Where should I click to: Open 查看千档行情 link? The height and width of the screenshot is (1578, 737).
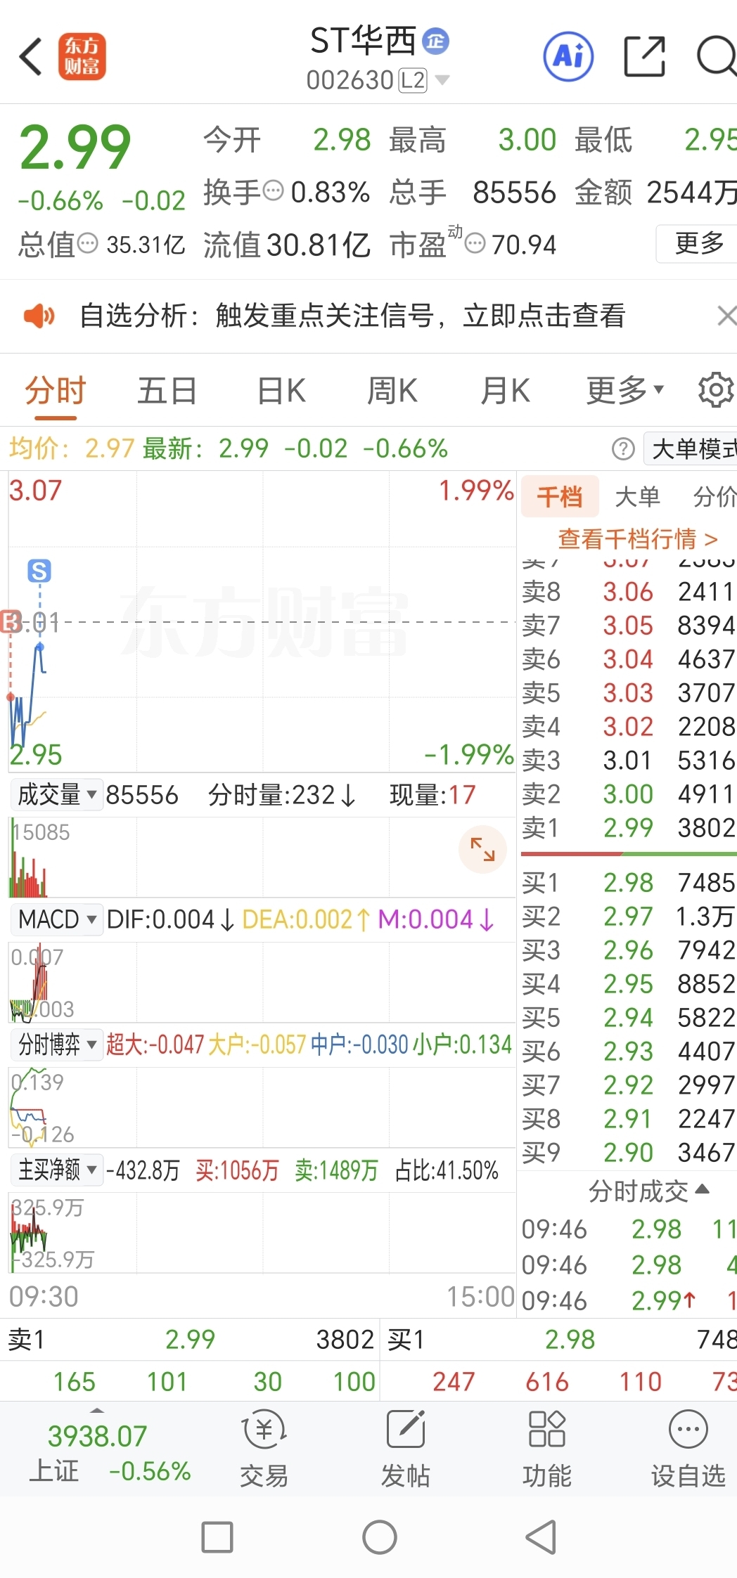[x=637, y=539]
